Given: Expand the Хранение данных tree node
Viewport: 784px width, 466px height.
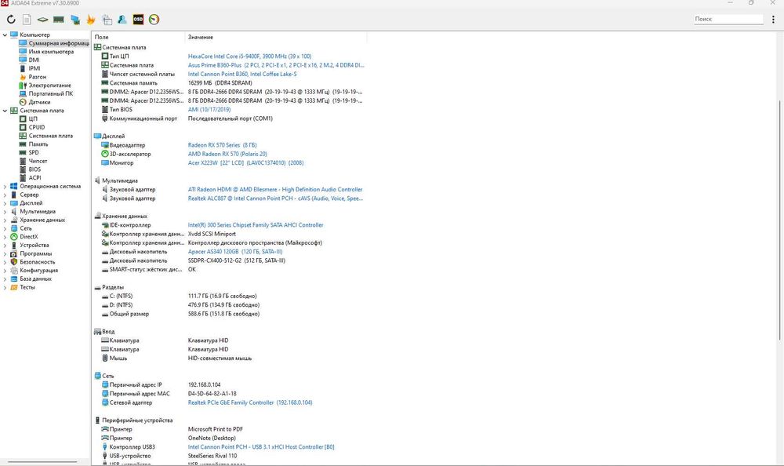Looking at the screenshot, I should (5, 220).
